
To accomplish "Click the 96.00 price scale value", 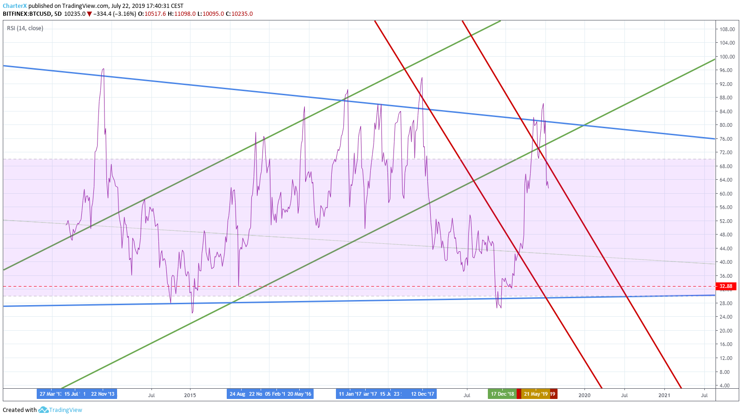I will [726, 70].
